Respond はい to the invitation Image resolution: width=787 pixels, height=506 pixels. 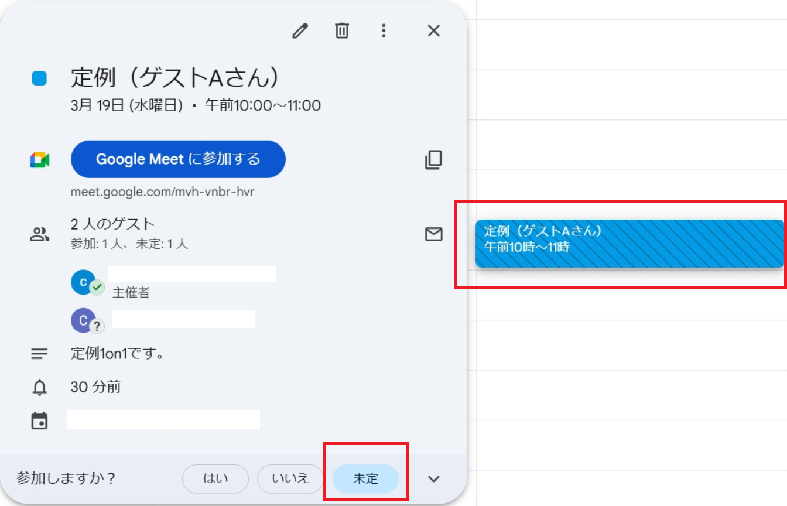[215, 478]
